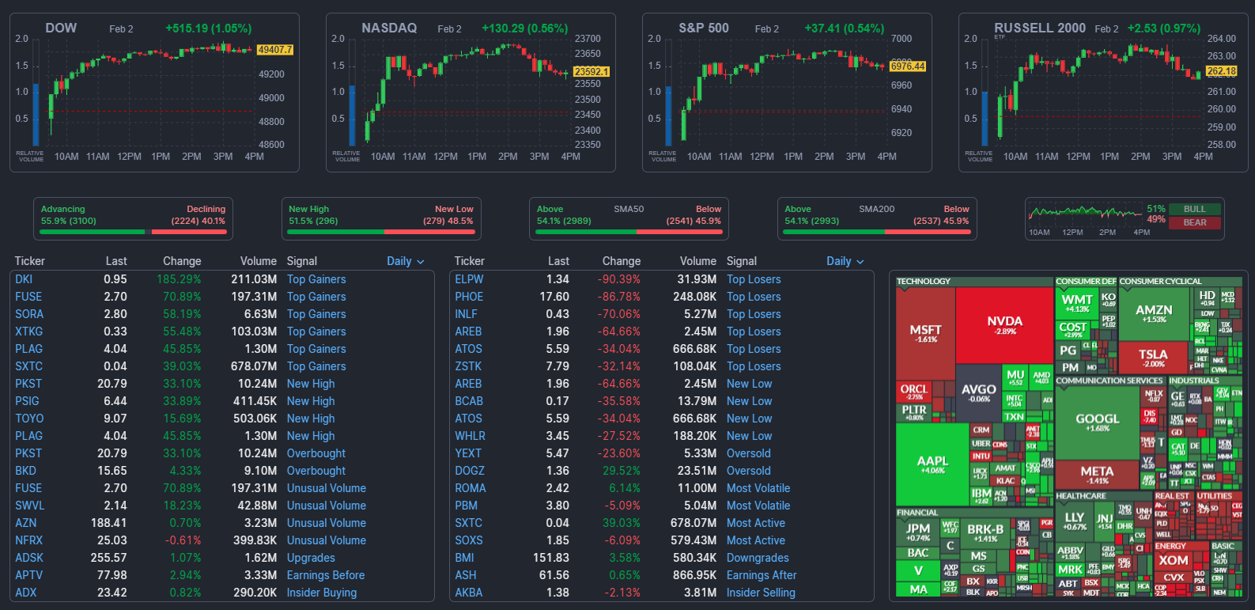Open the Top Gainers signal in DKI row
This screenshot has height=610, width=1255.
pyautogui.click(x=316, y=279)
